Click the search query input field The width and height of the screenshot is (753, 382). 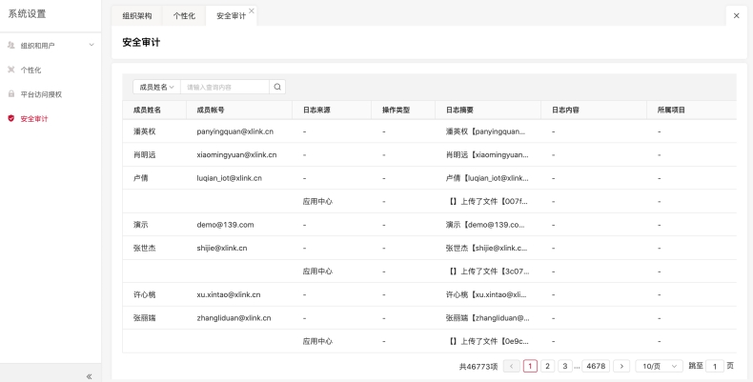pos(224,87)
